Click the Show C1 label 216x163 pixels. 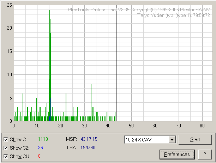tap(19, 139)
